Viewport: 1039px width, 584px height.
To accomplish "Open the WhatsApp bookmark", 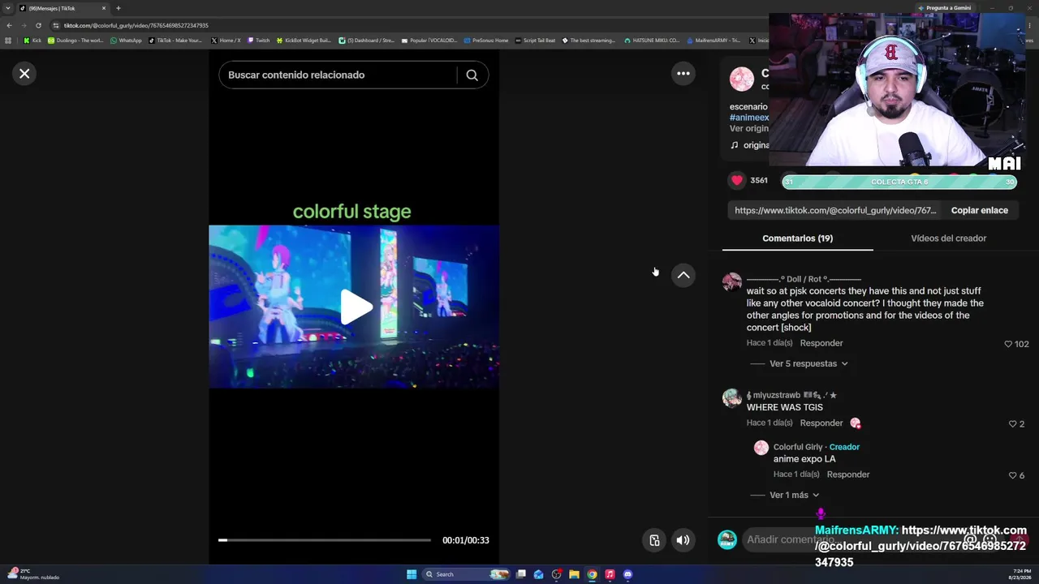I will (126, 41).
